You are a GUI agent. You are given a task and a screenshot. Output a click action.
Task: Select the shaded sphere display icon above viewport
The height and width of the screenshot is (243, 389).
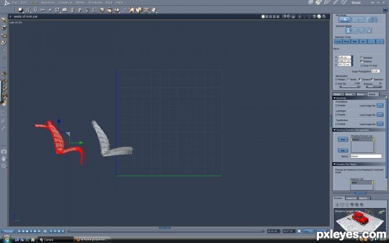coord(319,17)
